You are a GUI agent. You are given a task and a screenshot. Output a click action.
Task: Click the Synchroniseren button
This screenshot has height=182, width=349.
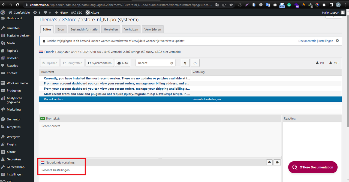point(100,63)
